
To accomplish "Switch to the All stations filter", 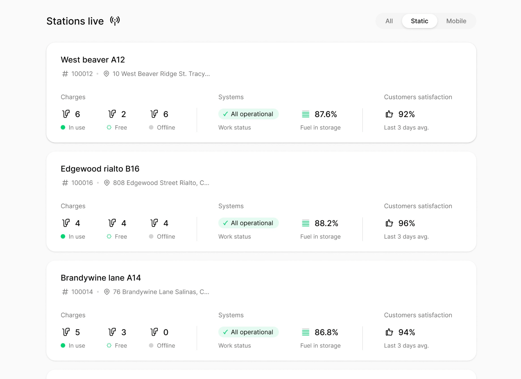I will 389,21.
